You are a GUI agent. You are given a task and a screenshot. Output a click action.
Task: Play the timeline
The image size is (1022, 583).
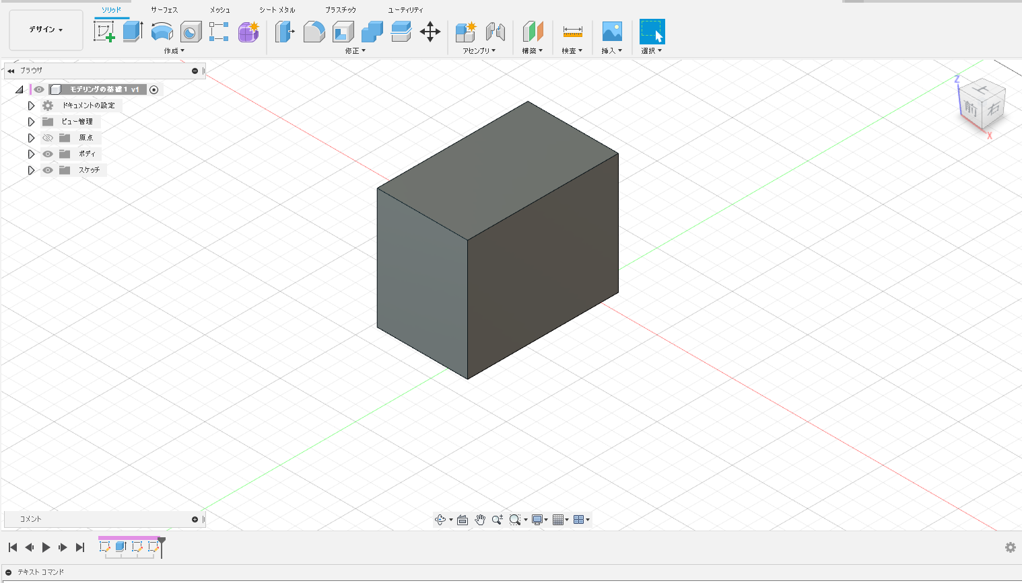[46, 547]
